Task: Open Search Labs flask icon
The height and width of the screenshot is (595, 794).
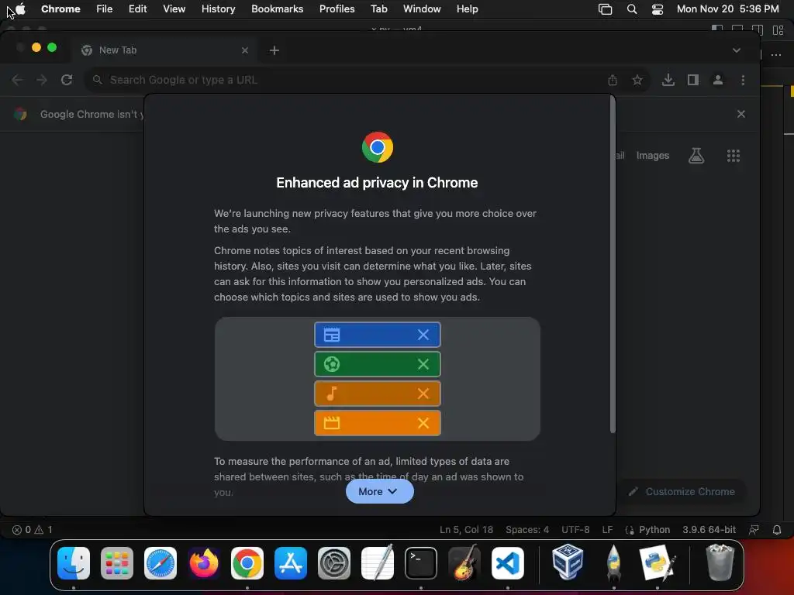Action: (x=696, y=155)
